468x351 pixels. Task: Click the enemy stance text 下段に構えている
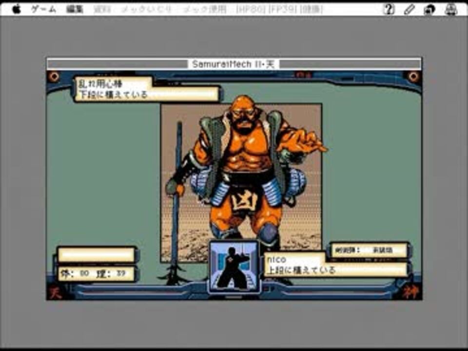(113, 95)
